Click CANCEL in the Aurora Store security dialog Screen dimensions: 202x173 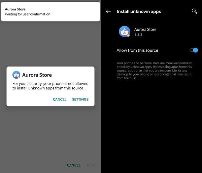pyautogui.click(x=60, y=99)
